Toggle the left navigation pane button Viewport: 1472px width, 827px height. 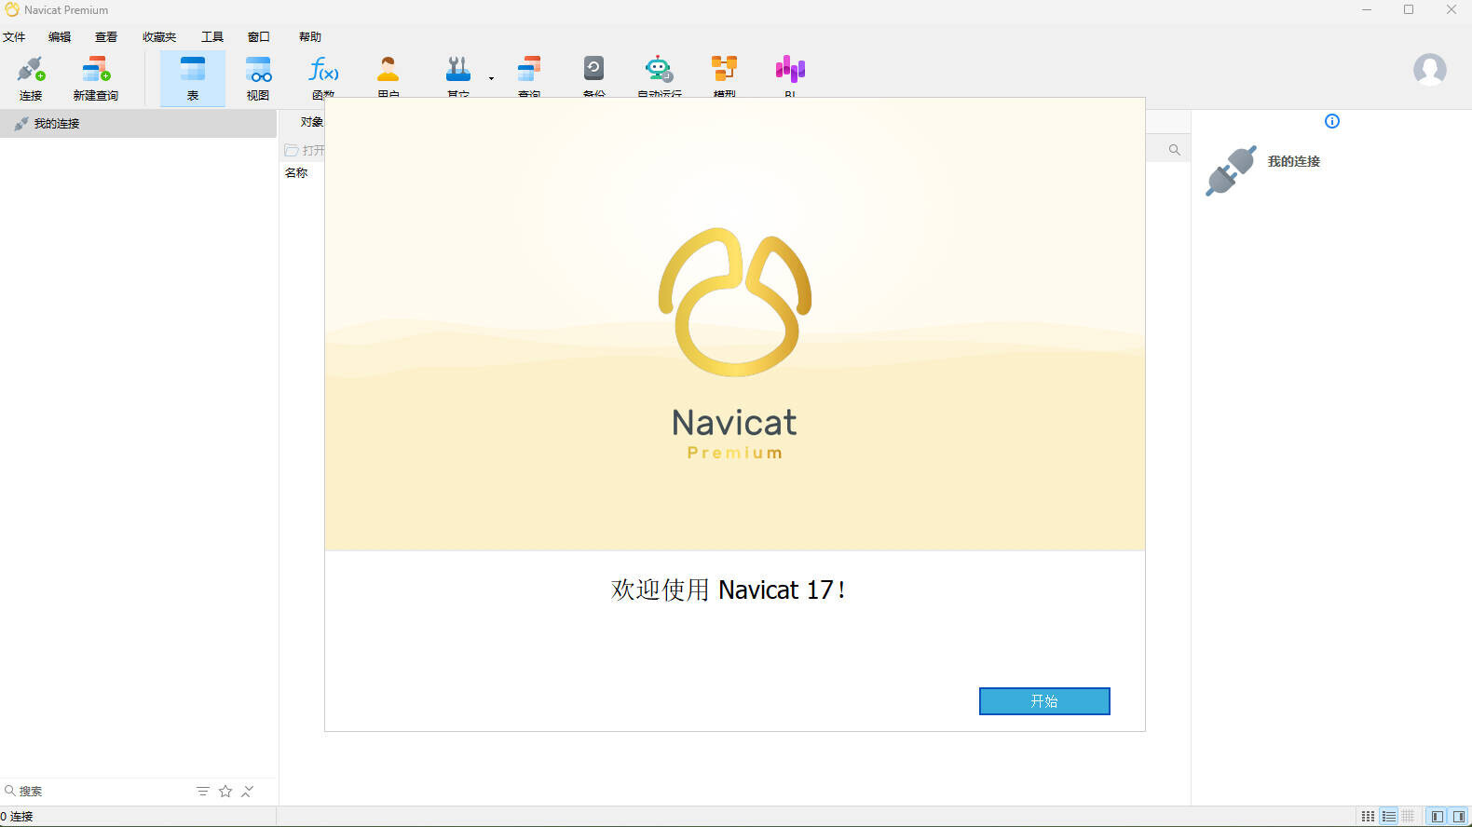click(1438, 817)
